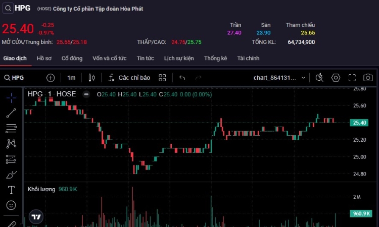The width and height of the screenshot is (379, 227).
Task: Open the Fibonacci retracement tool
Action: coord(11,128)
